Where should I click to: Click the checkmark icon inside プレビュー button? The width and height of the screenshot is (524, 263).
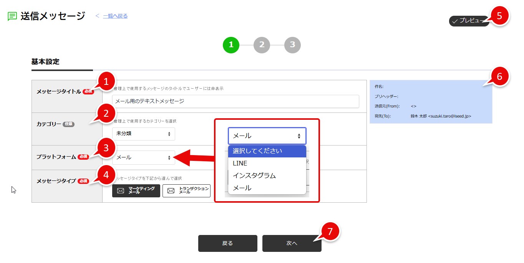(x=455, y=22)
